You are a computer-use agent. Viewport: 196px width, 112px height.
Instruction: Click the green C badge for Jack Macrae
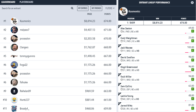(193, 50)
